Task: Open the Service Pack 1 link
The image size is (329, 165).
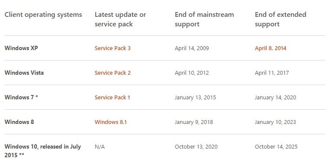Action: (112, 97)
